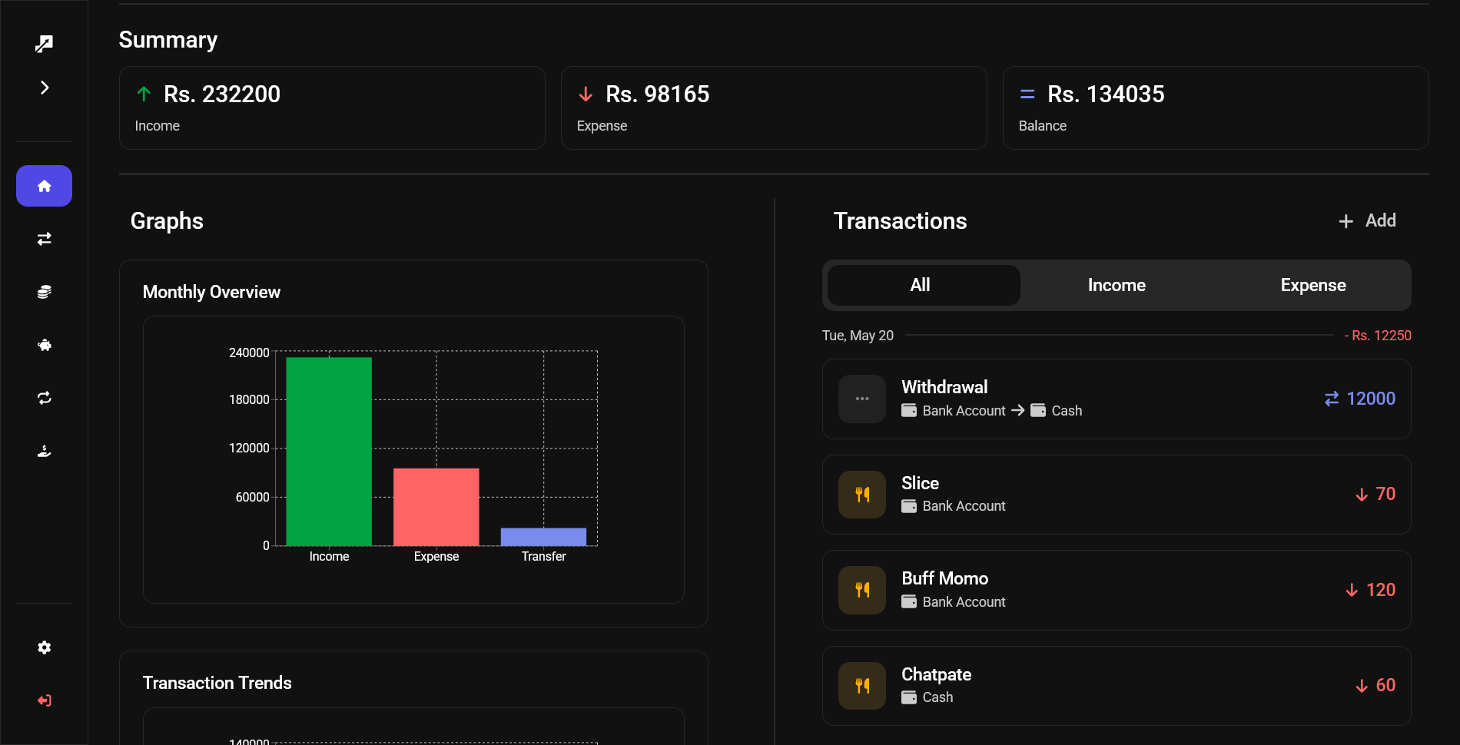Open the transactions arrows sidebar icon
1460x745 pixels.
coord(44,239)
